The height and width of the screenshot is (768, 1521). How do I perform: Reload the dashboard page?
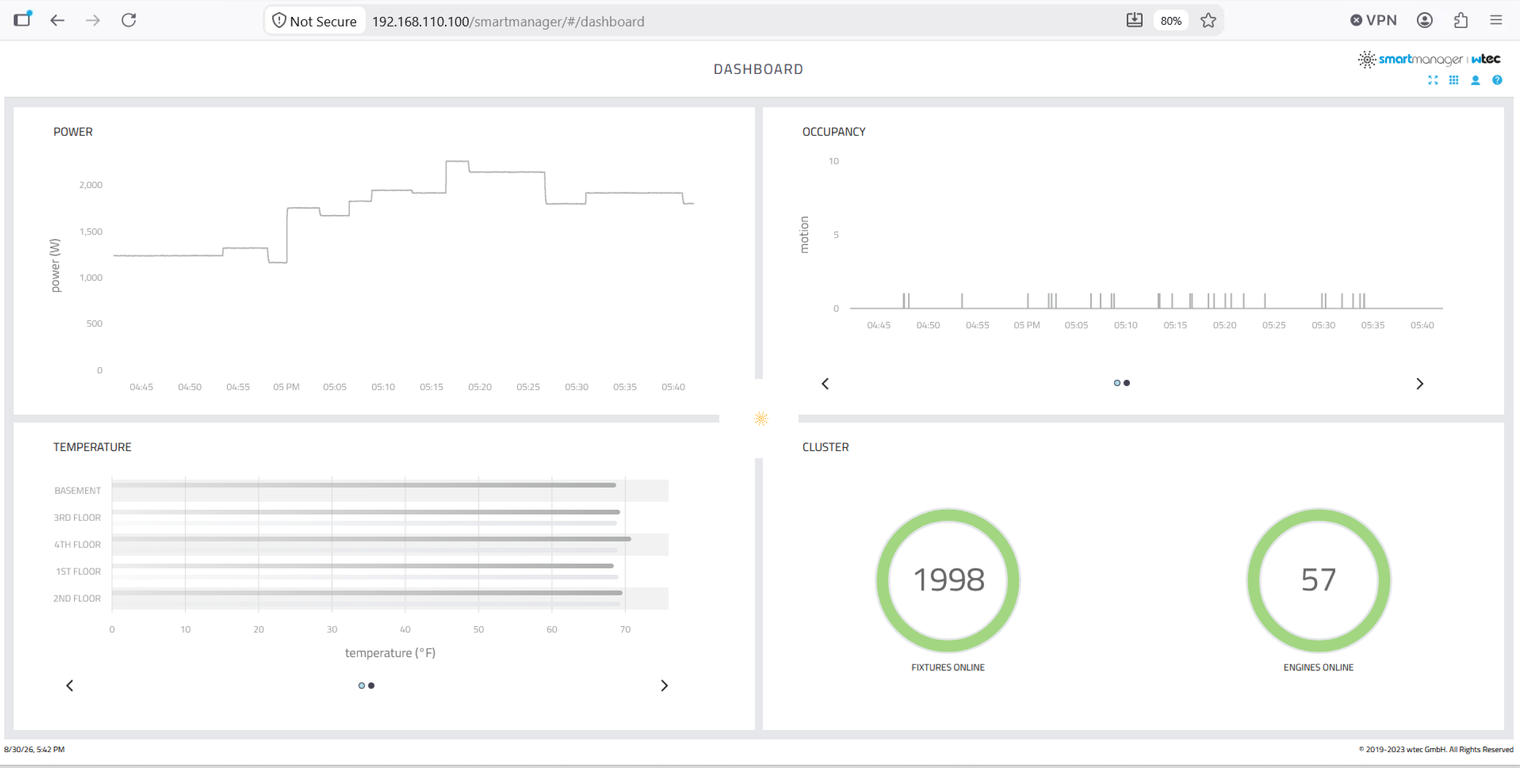pos(129,21)
